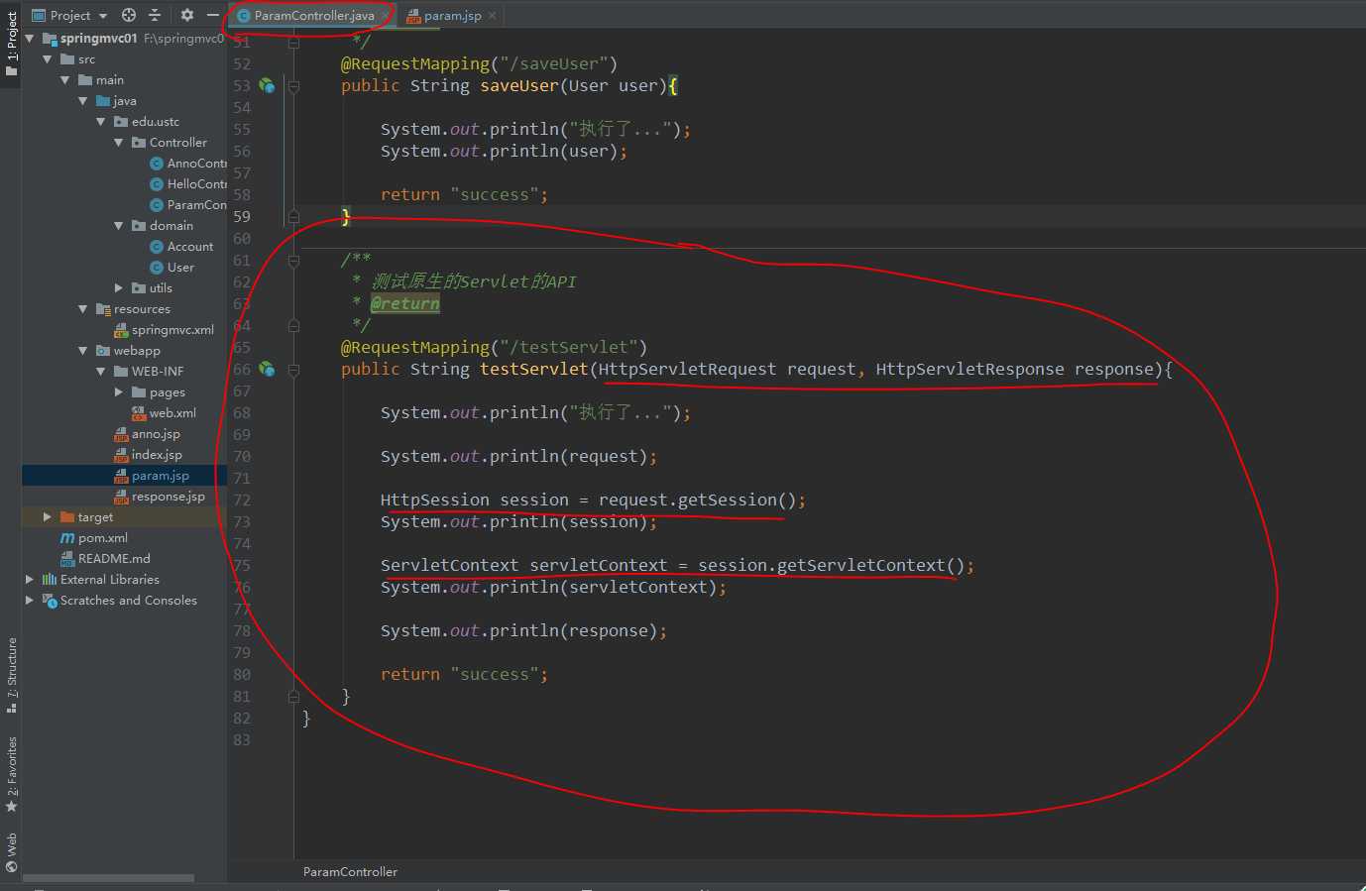
Task: Click line number 72 in the gutter
Action: click(242, 500)
